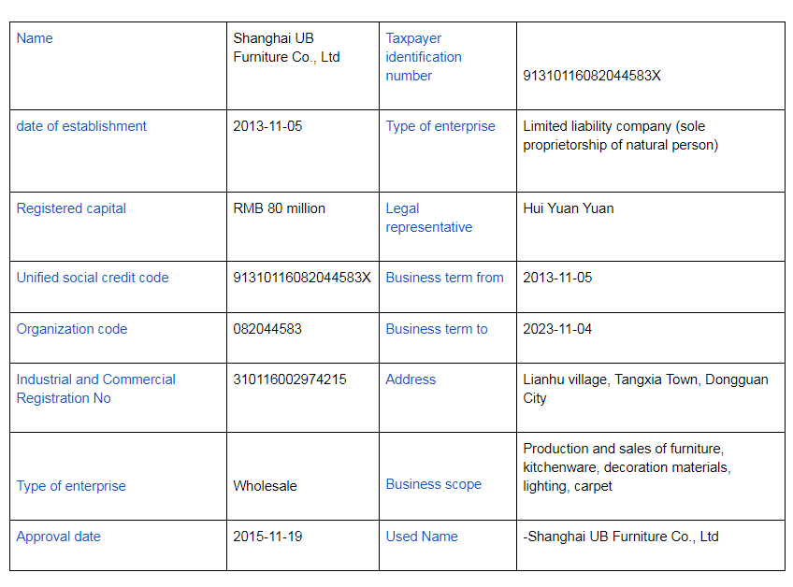Click 'Business term to' label
This screenshot has width=793, height=587.
point(437,329)
